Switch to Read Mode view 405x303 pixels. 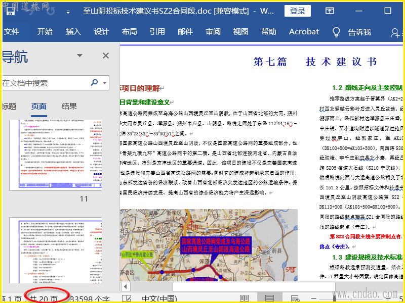pos(245,298)
